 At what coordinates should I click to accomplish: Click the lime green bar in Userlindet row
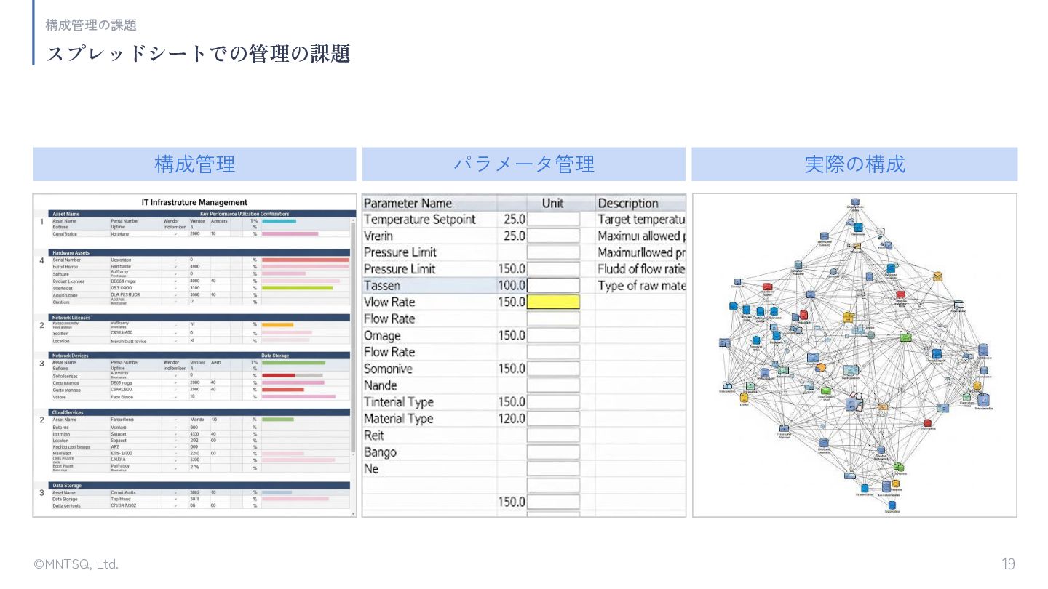(x=298, y=288)
